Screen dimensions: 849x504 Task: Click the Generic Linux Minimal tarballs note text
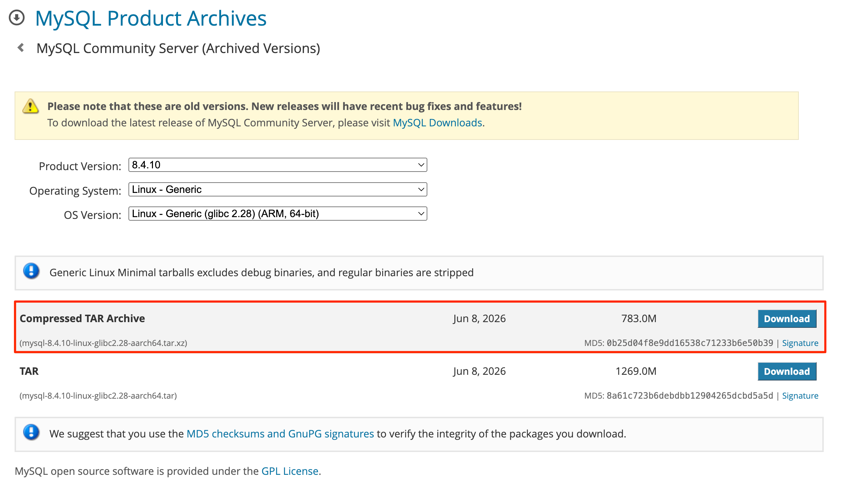click(x=262, y=273)
